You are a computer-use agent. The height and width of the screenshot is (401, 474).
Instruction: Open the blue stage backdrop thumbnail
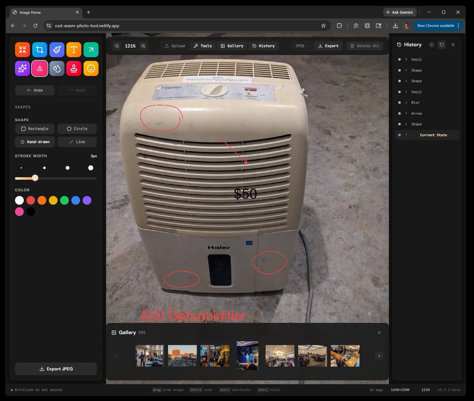[247, 356]
